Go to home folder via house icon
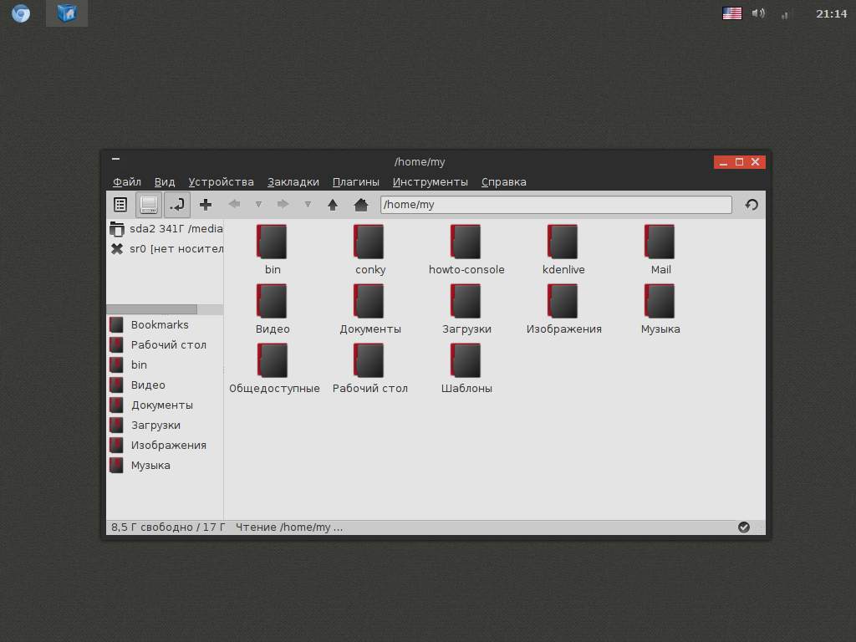Viewport: 856px width, 642px height. click(x=361, y=205)
